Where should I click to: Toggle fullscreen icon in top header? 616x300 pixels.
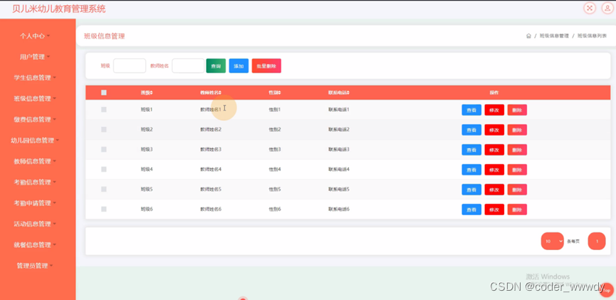coord(589,8)
